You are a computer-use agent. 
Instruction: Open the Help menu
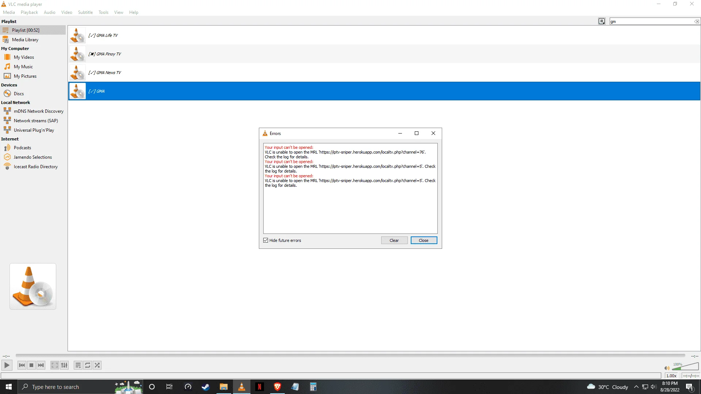pyautogui.click(x=134, y=12)
